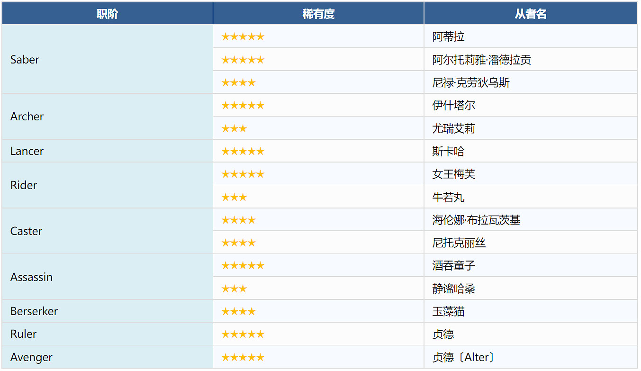The height and width of the screenshot is (371, 641).
Task: Click the servant name 贞德〔Alter〕
Action: click(x=463, y=357)
